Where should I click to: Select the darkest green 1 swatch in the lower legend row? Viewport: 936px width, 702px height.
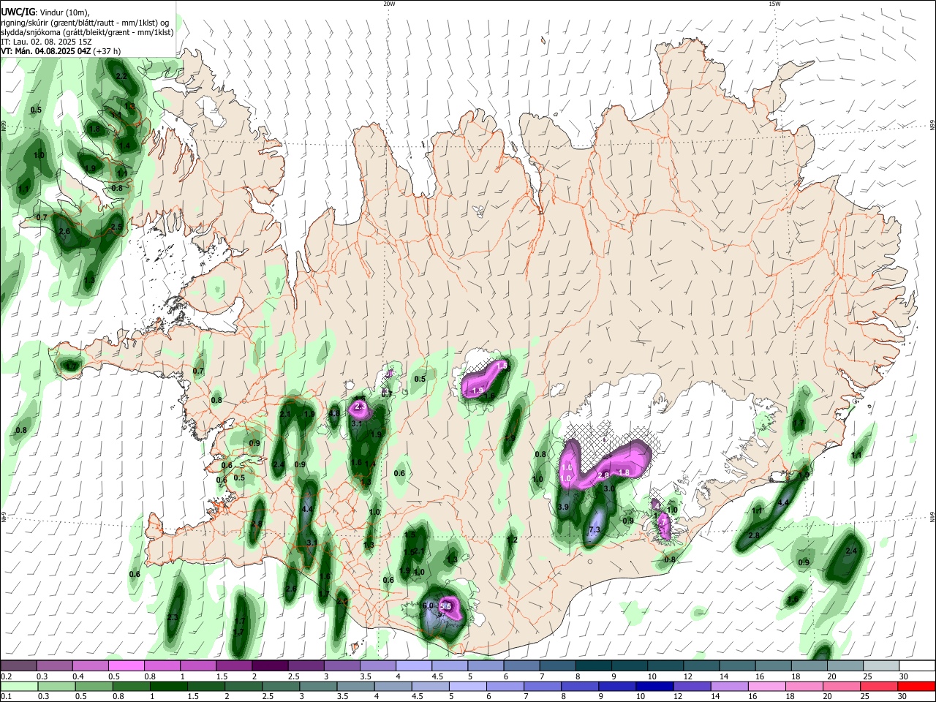(168, 686)
